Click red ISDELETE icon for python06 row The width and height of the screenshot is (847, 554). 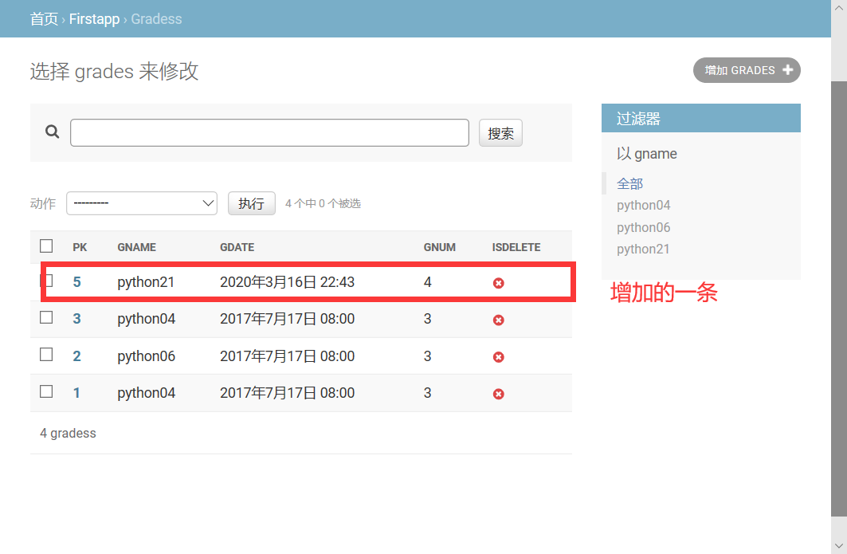[499, 357]
